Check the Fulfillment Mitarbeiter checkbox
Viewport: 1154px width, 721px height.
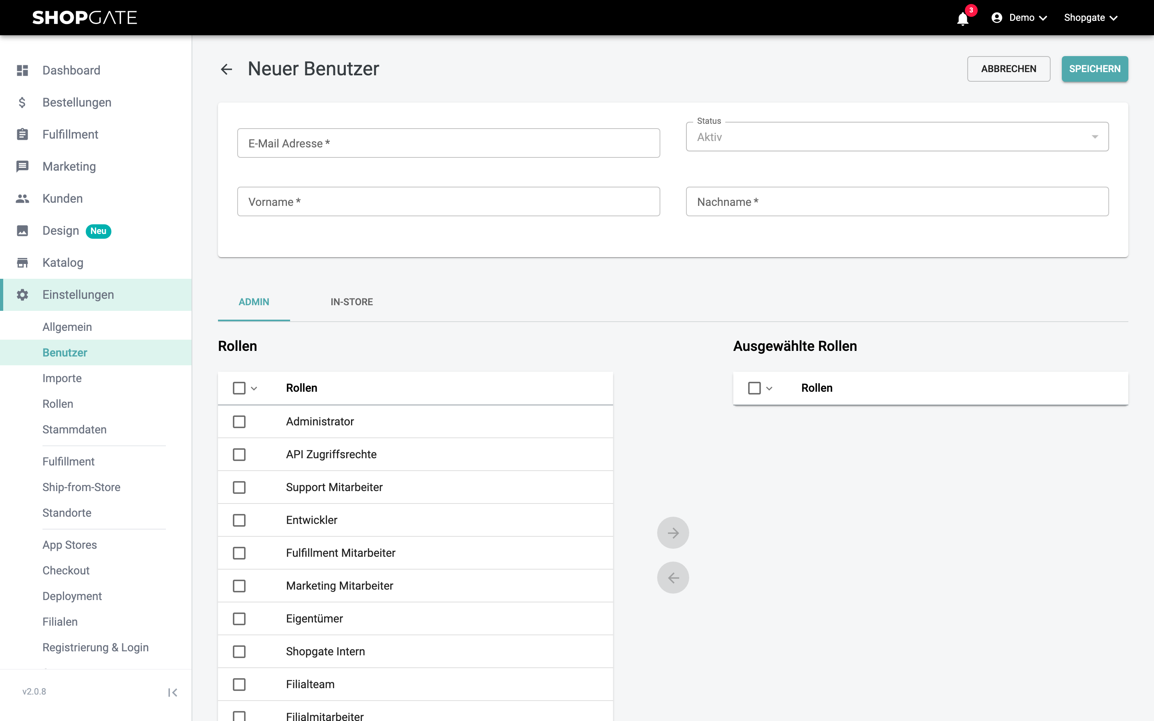[239, 553]
